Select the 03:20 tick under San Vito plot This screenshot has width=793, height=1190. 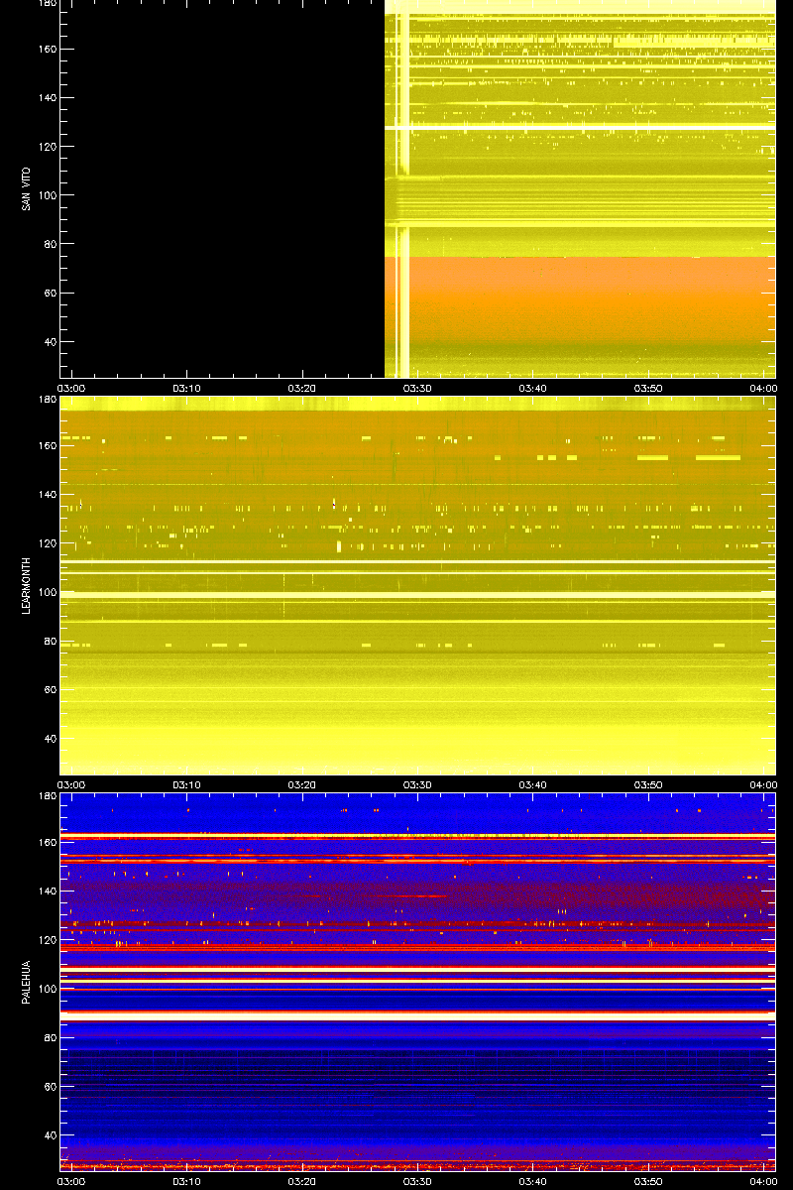pyautogui.click(x=302, y=388)
